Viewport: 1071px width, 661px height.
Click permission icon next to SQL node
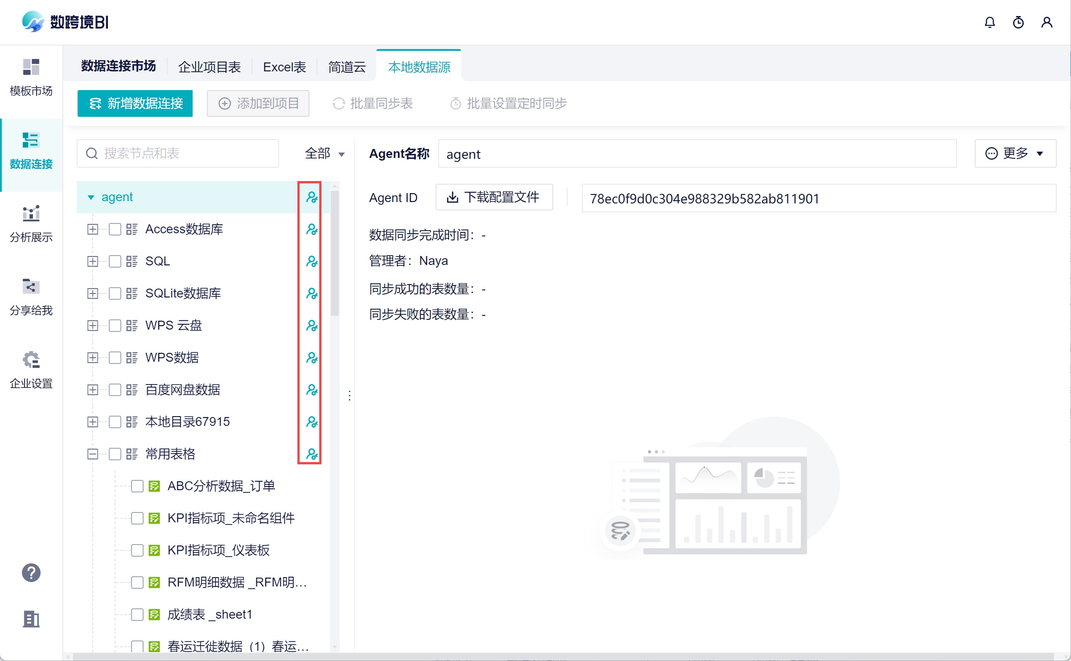coord(312,261)
